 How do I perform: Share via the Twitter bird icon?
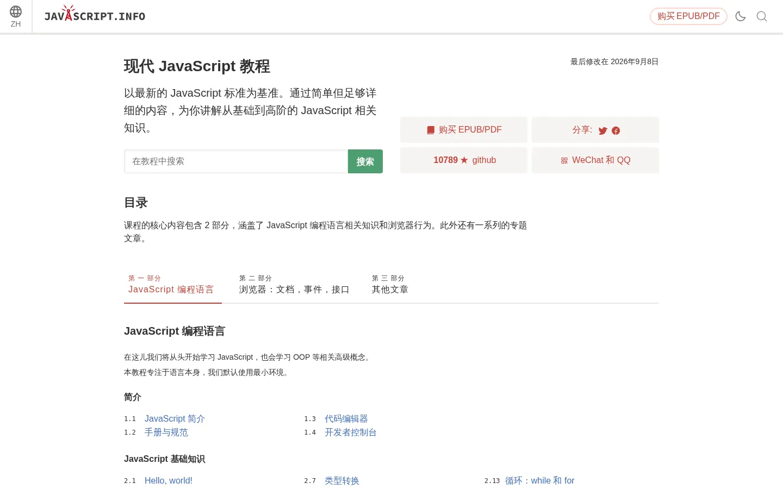pyautogui.click(x=603, y=130)
